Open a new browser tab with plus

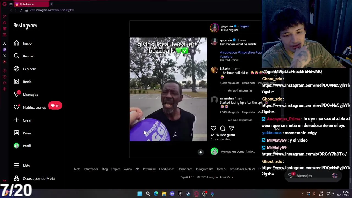[x=51, y=4]
